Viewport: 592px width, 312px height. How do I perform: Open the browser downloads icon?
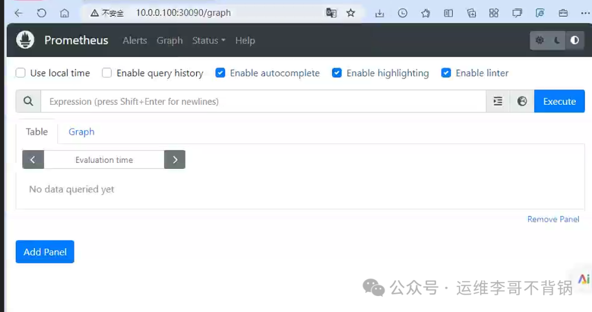(x=379, y=13)
